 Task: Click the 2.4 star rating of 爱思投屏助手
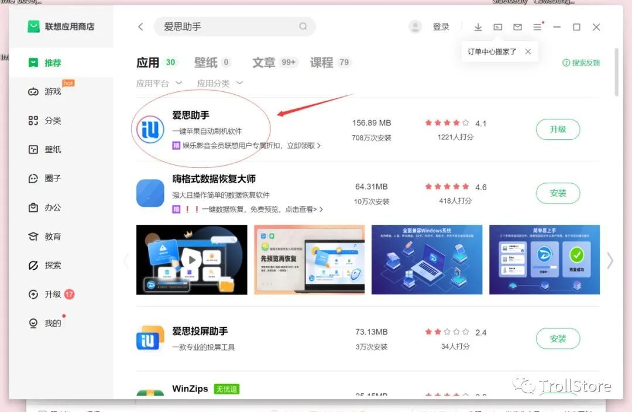[455, 332]
